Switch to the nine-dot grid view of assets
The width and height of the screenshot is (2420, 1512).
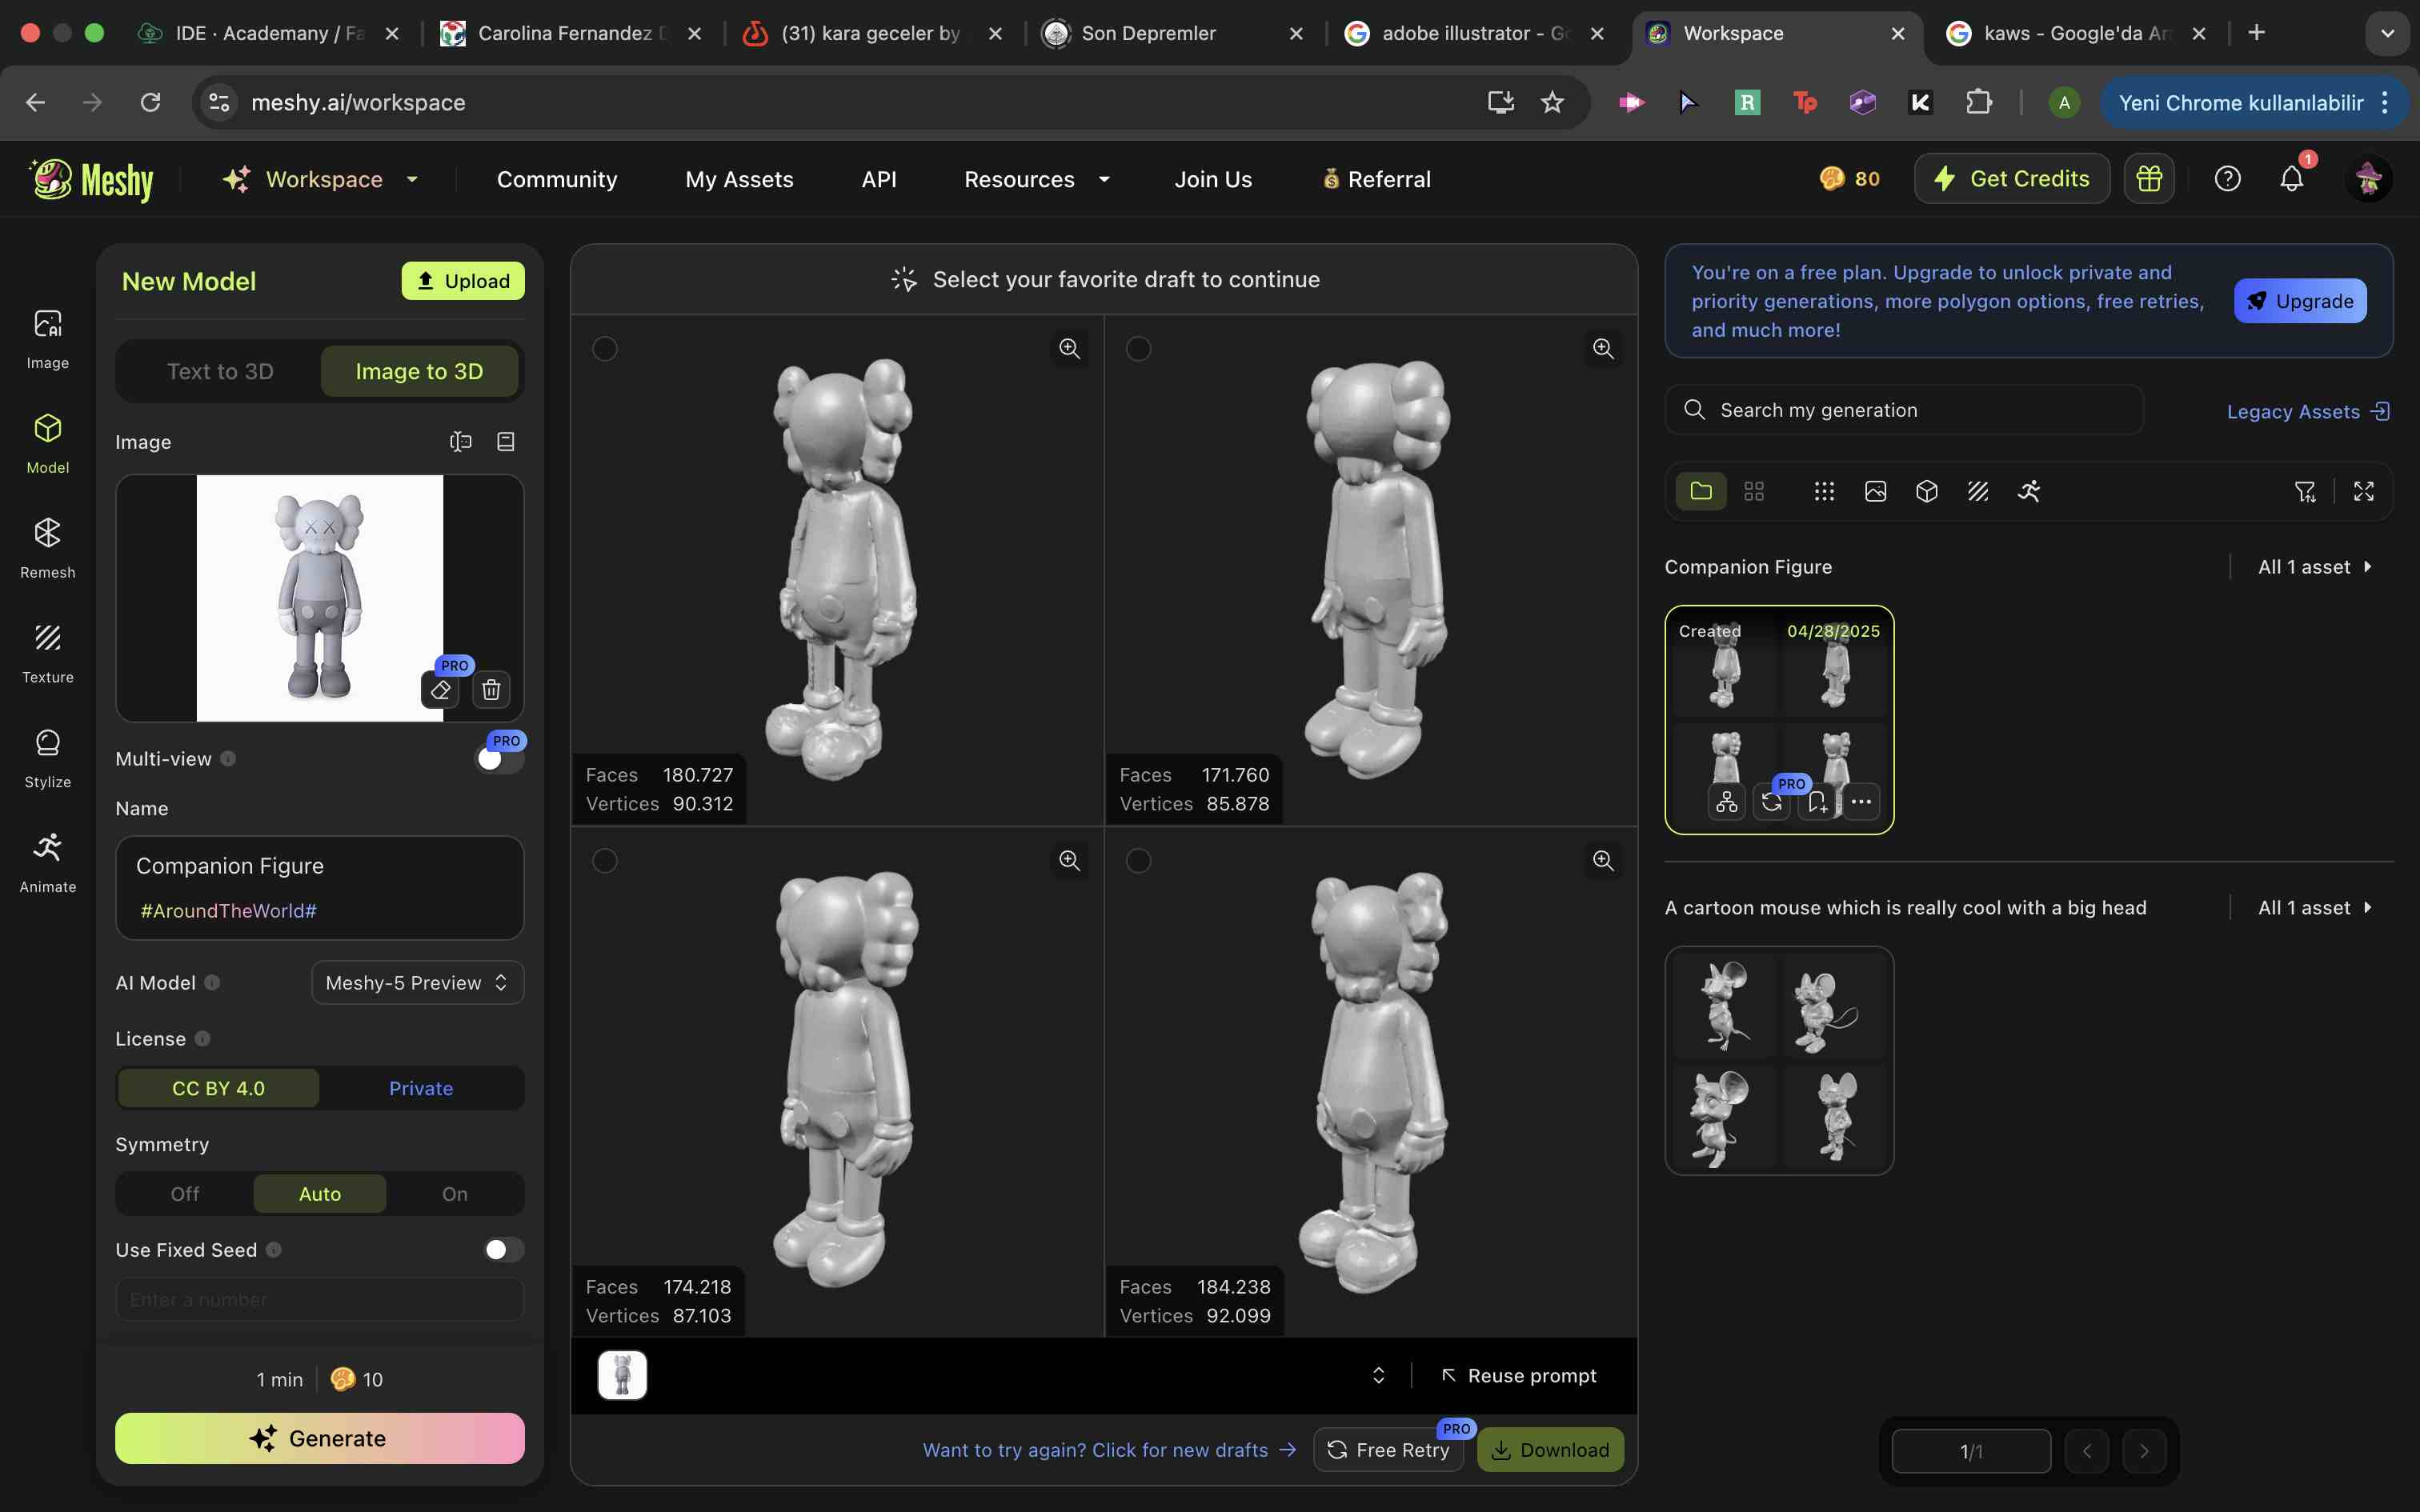point(1824,491)
